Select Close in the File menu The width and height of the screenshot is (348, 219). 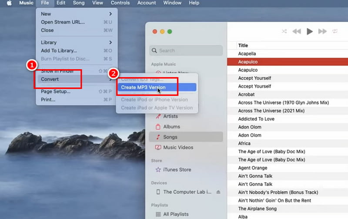[x=77, y=30]
